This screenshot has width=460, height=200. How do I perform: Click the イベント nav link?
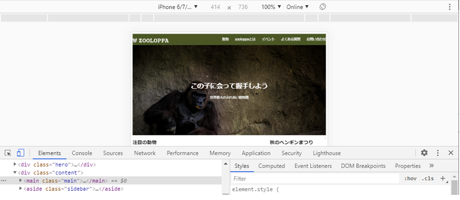[x=268, y=39]
